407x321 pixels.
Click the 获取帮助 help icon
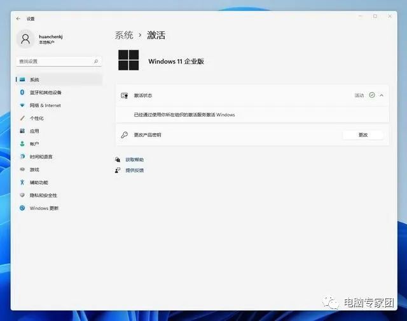pos(118,159)
